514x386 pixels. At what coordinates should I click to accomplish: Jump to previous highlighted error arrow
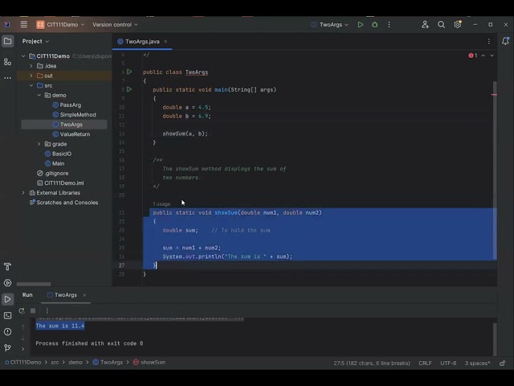coord(483,55)
